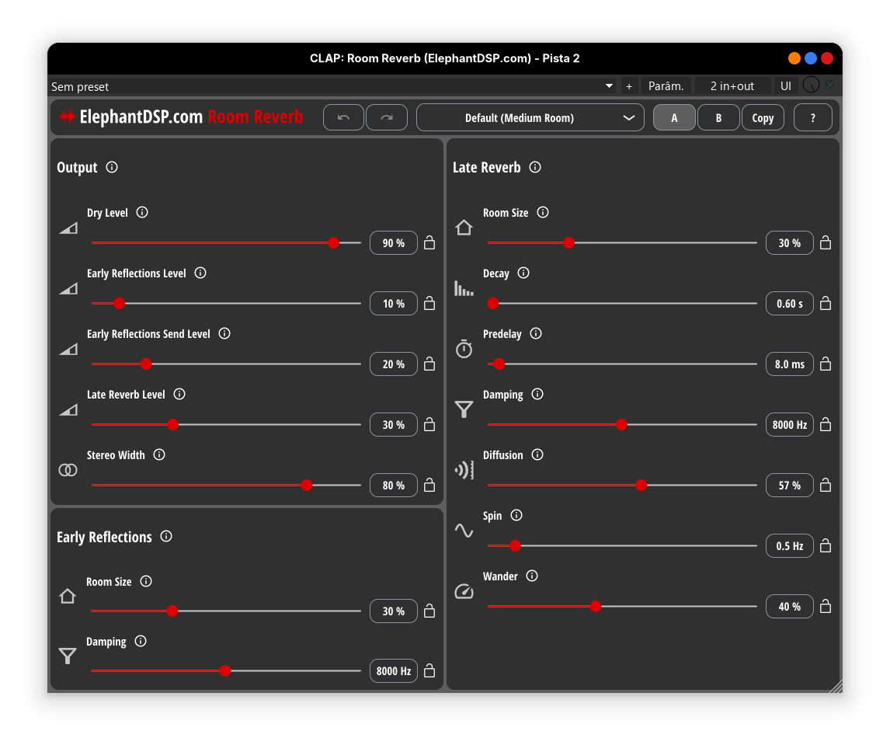Click the undo arrow button

pyautogui.click(x=344, y=118)
